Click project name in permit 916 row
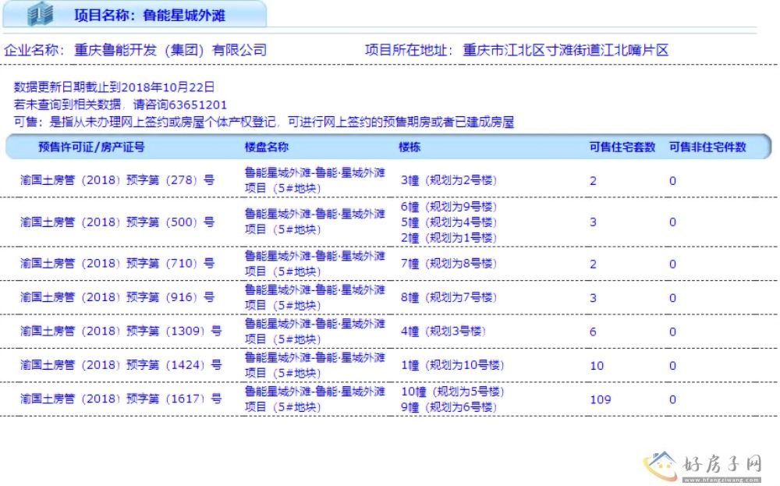The image size is (780, 486). click(x=315, y=297)
